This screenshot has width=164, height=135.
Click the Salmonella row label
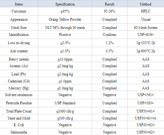[19, 132]
